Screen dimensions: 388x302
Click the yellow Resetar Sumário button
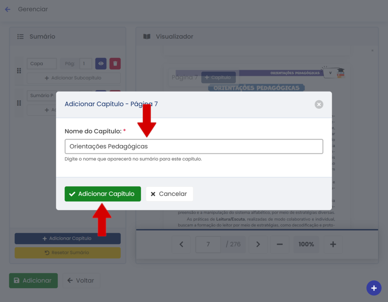pos(68,252)
